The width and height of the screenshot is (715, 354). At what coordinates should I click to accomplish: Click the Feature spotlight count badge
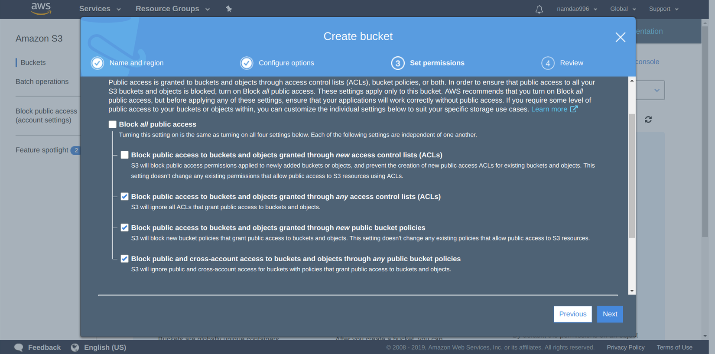76,150
